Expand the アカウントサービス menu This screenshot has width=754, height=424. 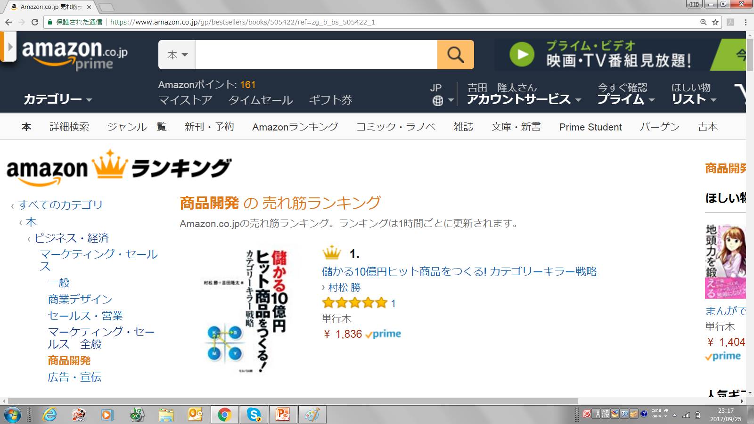524,99
